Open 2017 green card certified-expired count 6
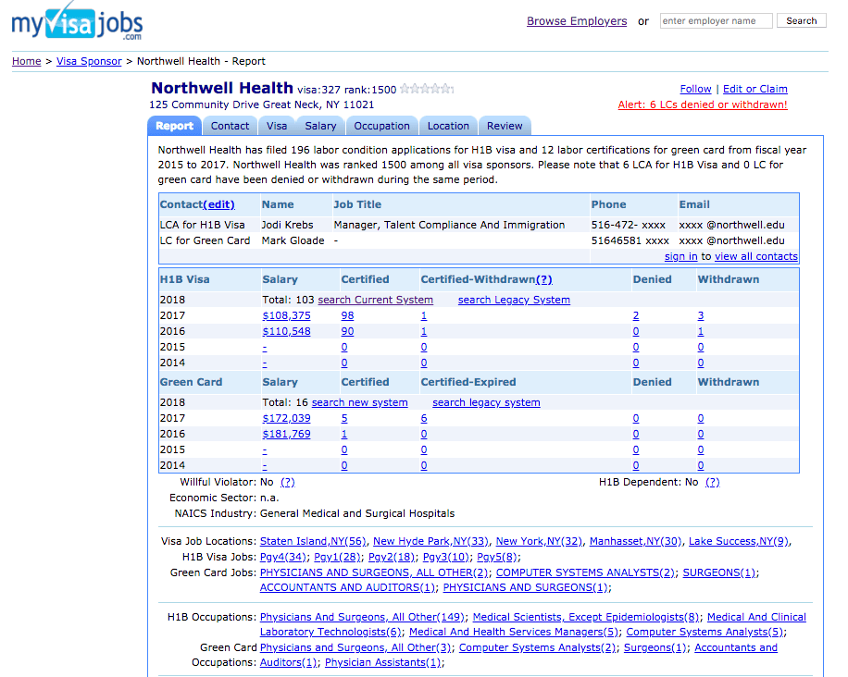Screen dimensions: 848x677 pyautogui.click(x=424, y=418)
